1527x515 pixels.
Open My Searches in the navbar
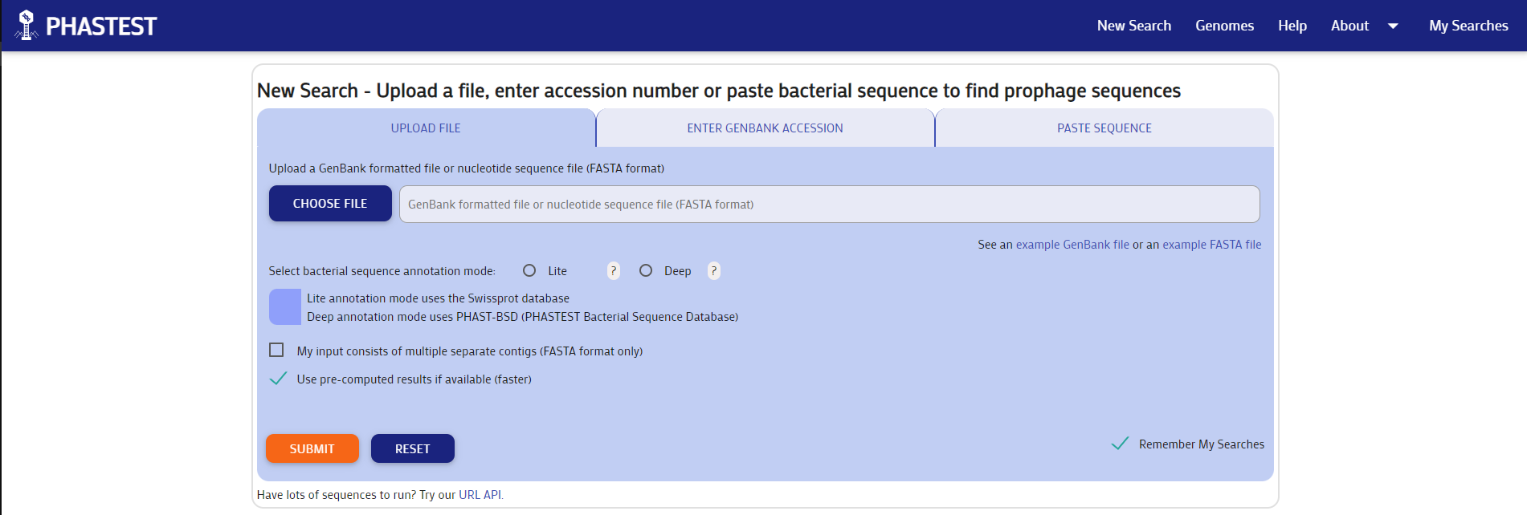point(1468,26)
